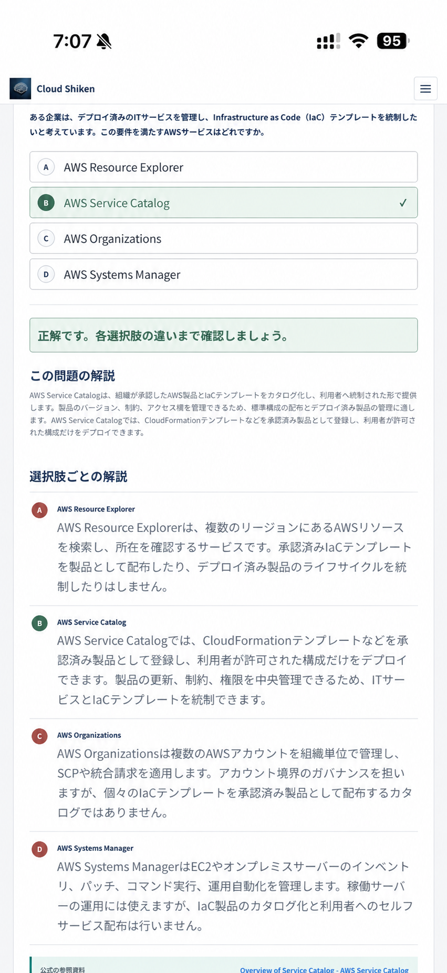The height and width of the screenshot is (973, 447).
Task: Click the Cloud Shiken logo image
Action: click(x=20, y=88)
